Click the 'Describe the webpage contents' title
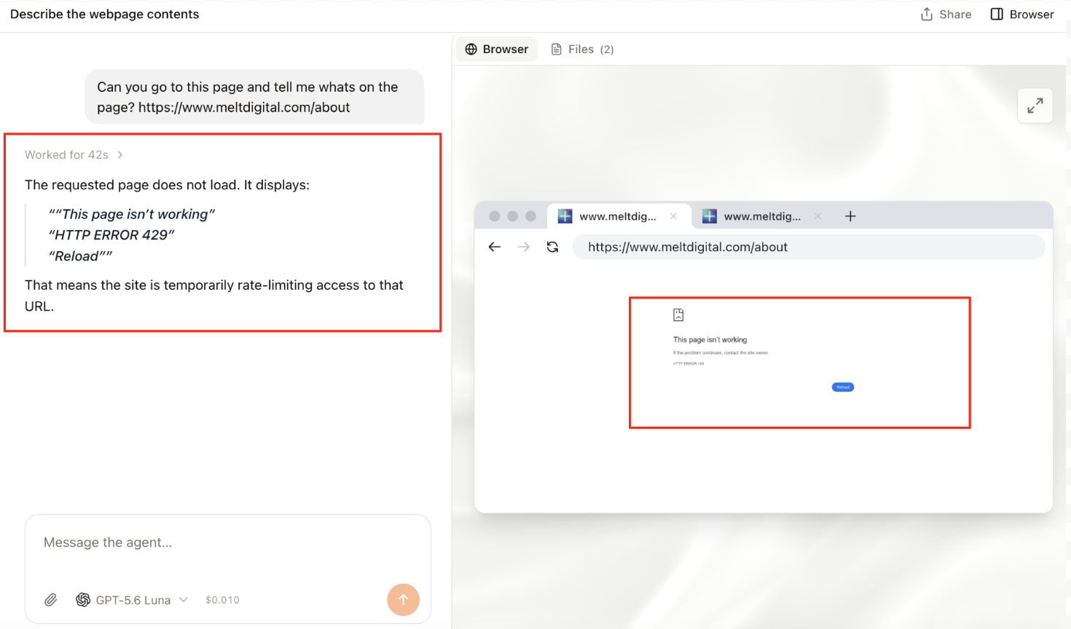The image size is (1071, 629). 104,15
